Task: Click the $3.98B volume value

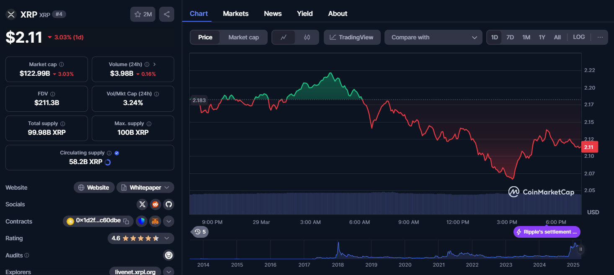Action: pyautogui.click(x=122, y=74)
